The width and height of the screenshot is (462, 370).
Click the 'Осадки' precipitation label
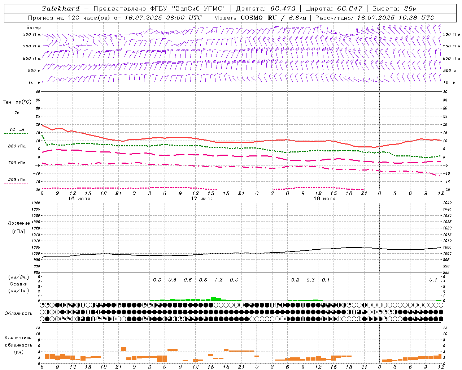18,284
